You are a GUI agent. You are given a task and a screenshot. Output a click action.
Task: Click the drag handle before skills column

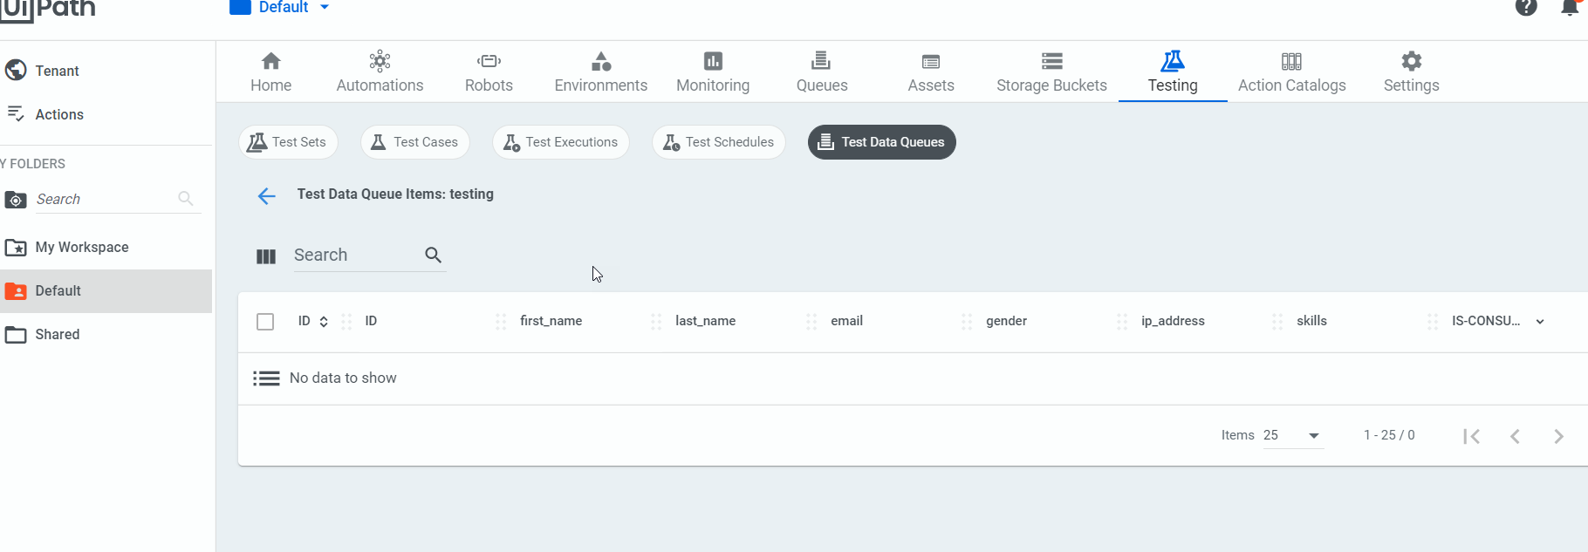click(1277, 322)
